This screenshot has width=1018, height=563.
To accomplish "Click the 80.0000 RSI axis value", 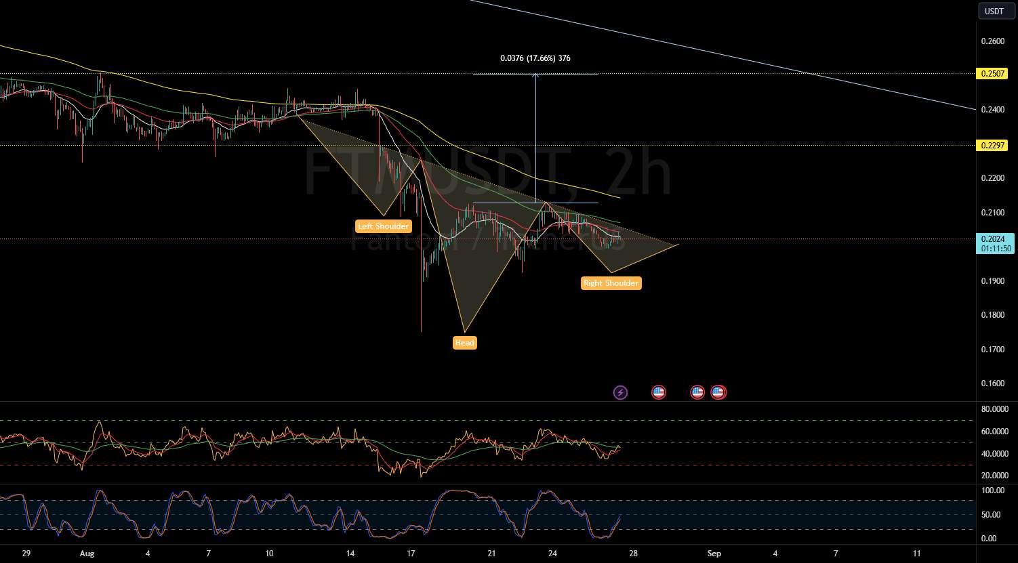I will 994,409.
